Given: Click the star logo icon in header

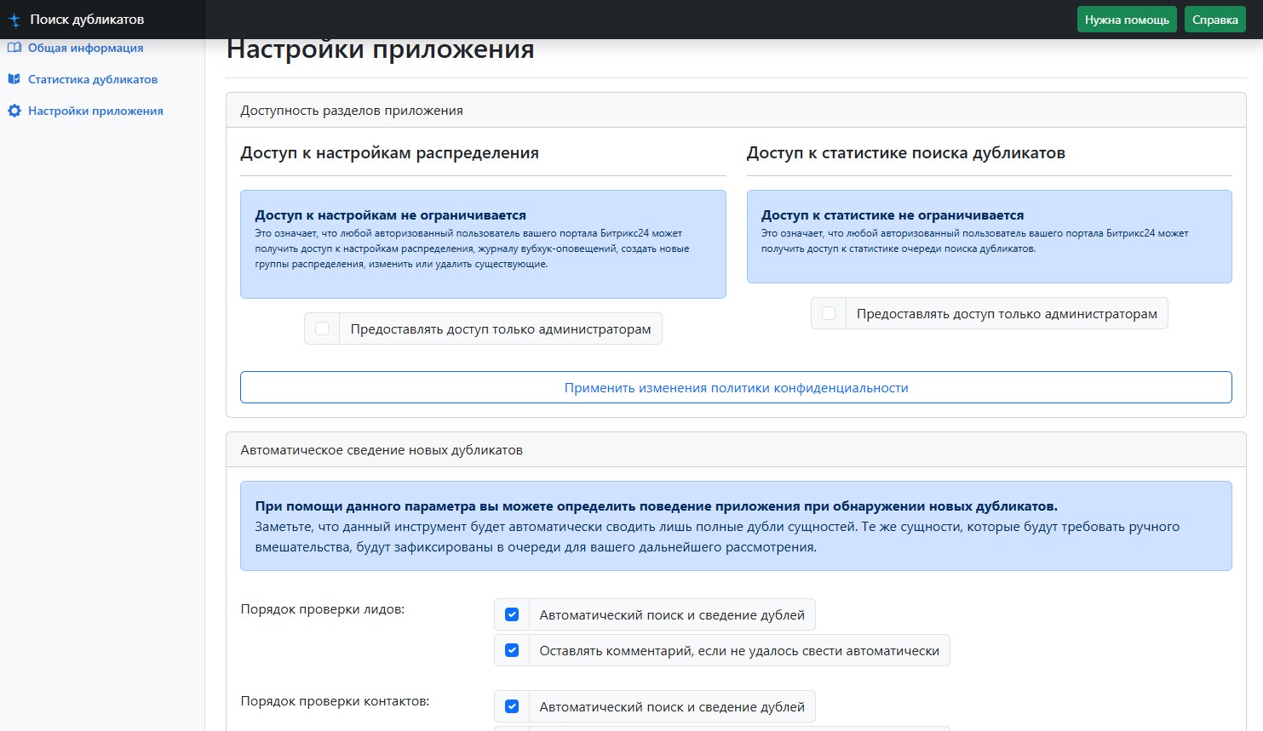Looking at the screenshot, I should [14, 20].
